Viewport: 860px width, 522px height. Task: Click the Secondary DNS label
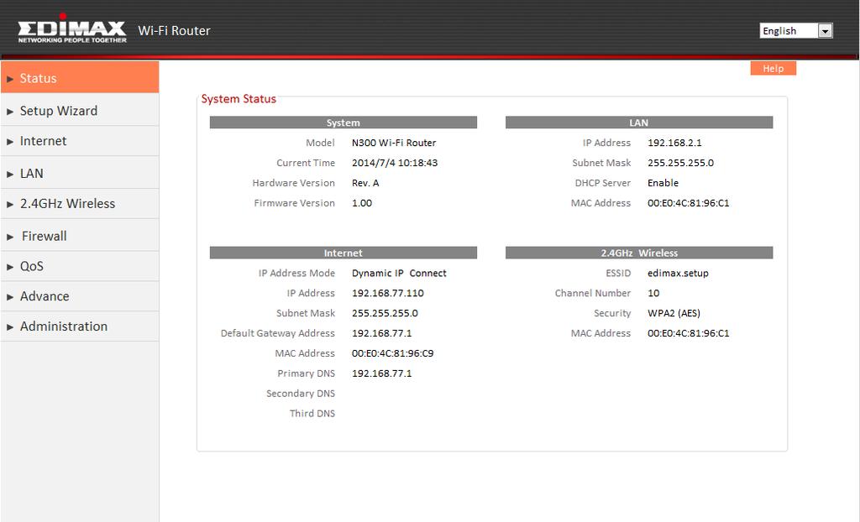point(301,394)
